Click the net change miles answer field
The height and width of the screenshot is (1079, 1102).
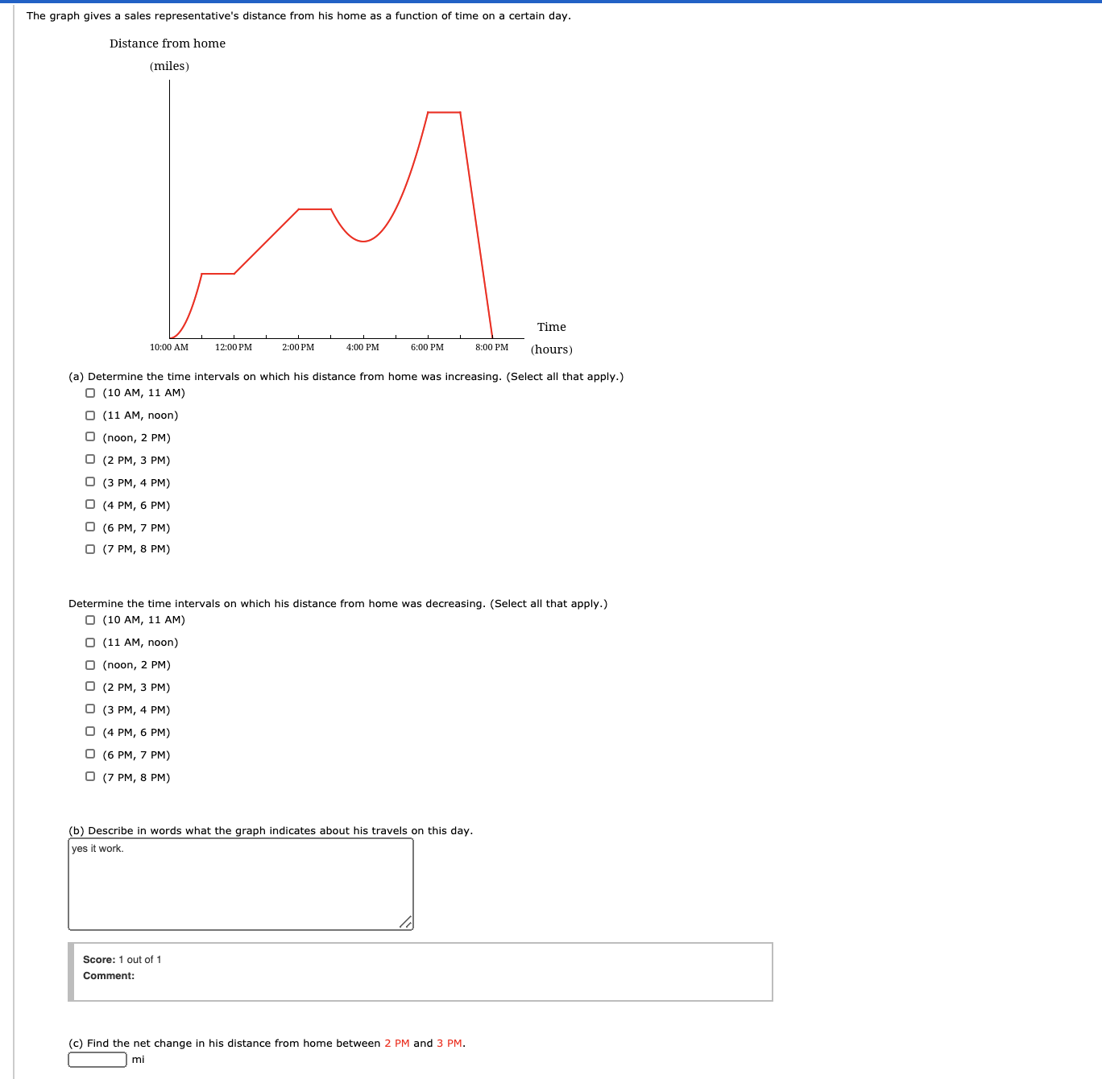96,1060
